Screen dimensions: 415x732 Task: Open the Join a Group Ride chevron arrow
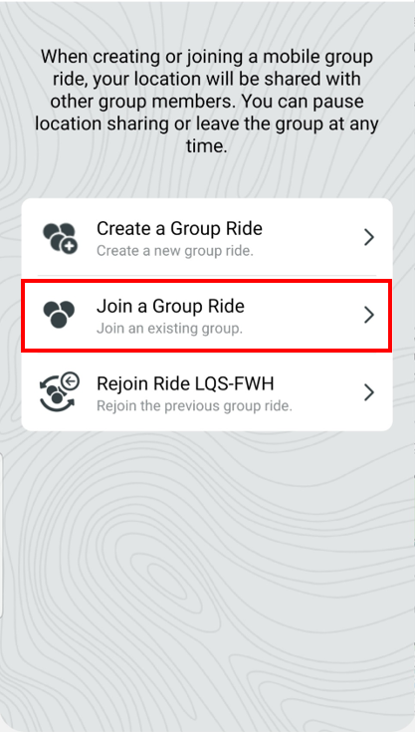[369, 315]
